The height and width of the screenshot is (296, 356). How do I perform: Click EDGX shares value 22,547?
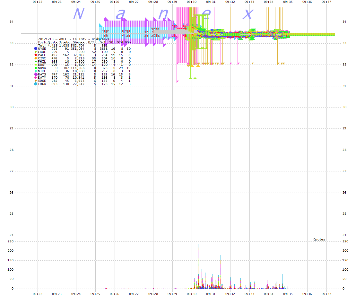coord(79,84)
